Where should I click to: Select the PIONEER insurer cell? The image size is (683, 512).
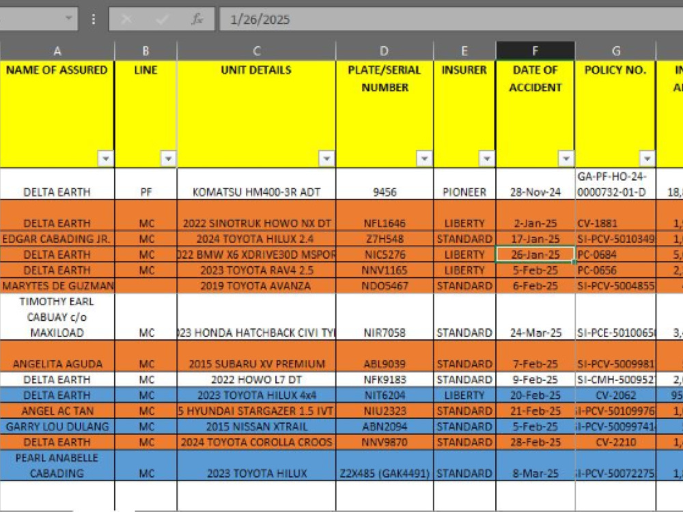tap(464, 184)
